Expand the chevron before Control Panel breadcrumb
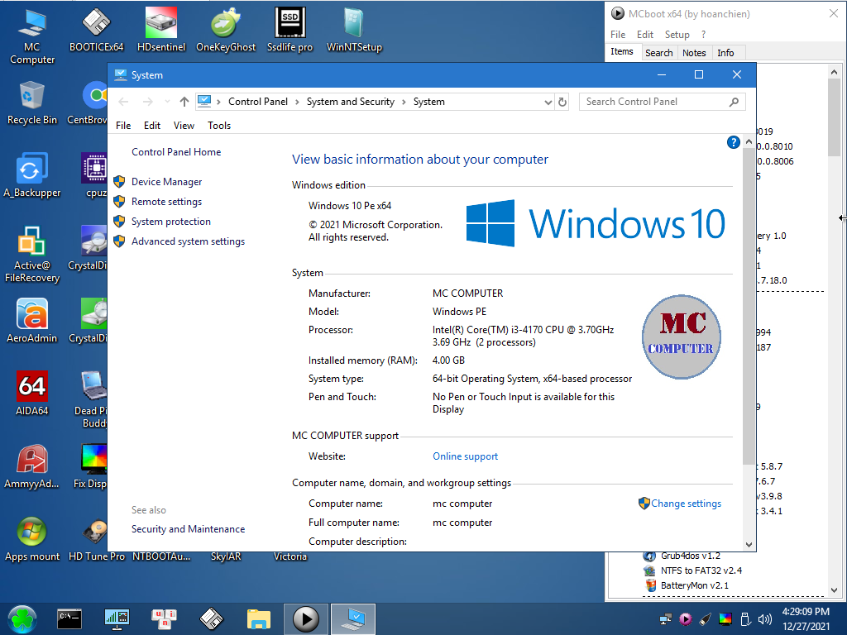 pyautogui.click(x=218, y=102)
